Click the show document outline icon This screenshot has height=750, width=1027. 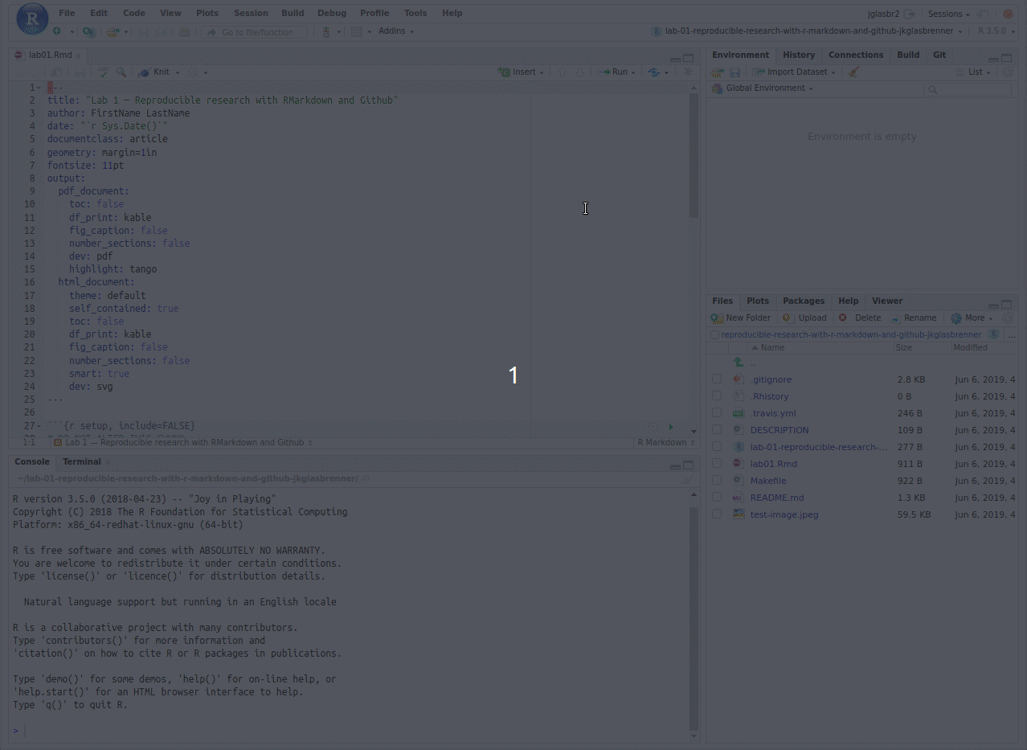point(687,72)
